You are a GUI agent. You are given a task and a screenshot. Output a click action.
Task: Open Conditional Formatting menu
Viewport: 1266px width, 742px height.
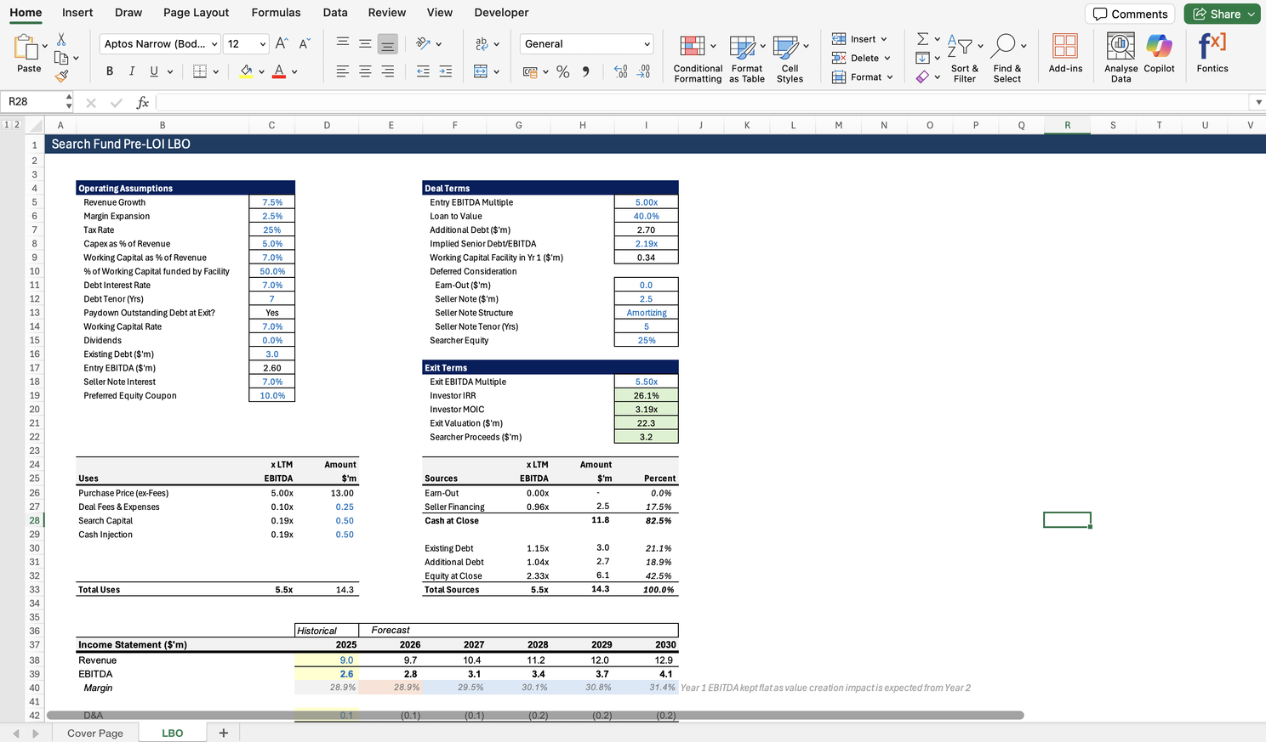pos(697,58)
